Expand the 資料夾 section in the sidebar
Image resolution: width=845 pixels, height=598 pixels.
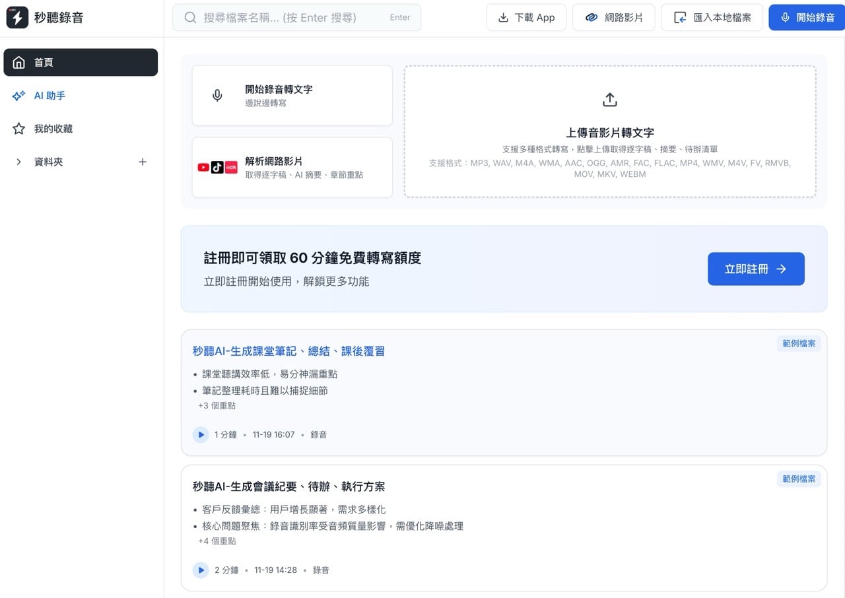click(18, 161)
